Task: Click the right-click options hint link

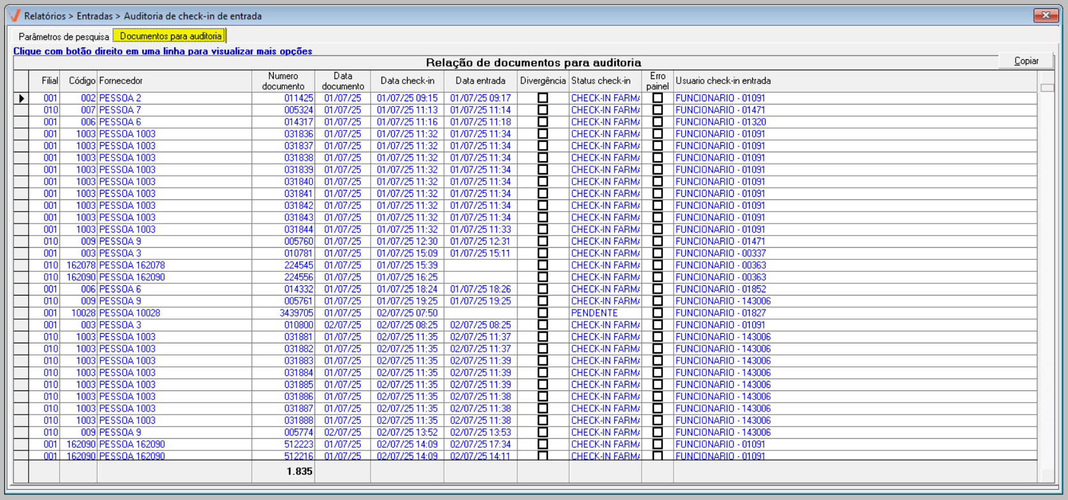Action: [163, 51]
